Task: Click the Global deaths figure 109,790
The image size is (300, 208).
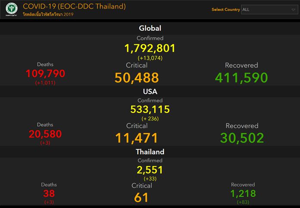Action: [45, 74]
